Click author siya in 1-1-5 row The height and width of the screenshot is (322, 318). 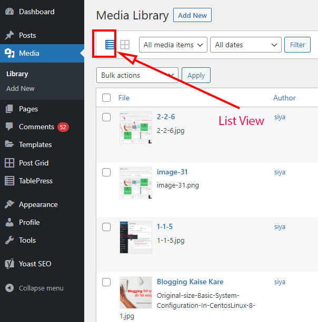pyautogui.click(x=280, y=227)
